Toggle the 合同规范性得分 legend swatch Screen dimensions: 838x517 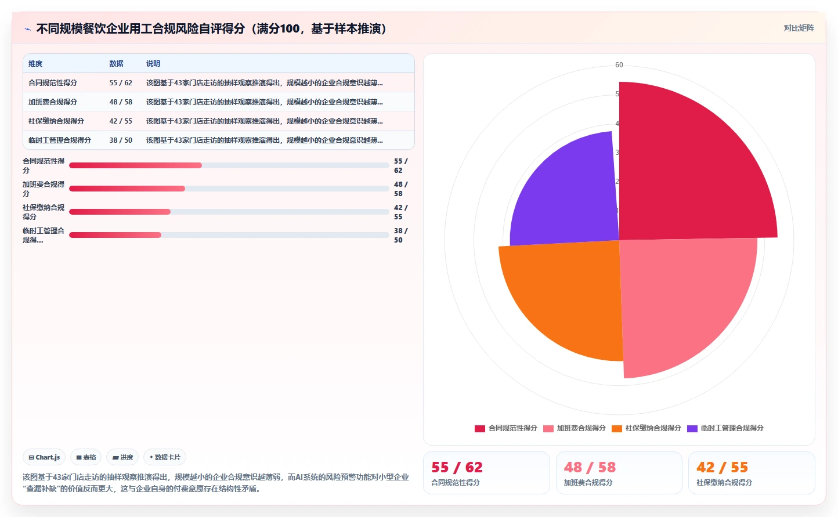click(480, 428)
